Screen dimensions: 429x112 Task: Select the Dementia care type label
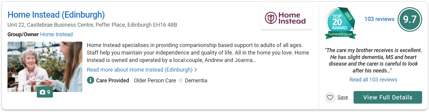pos(196,81)
